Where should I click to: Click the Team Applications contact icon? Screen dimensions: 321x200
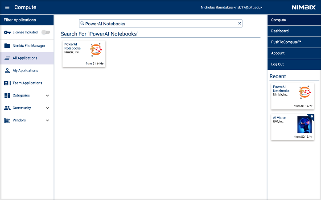(8, 83)
